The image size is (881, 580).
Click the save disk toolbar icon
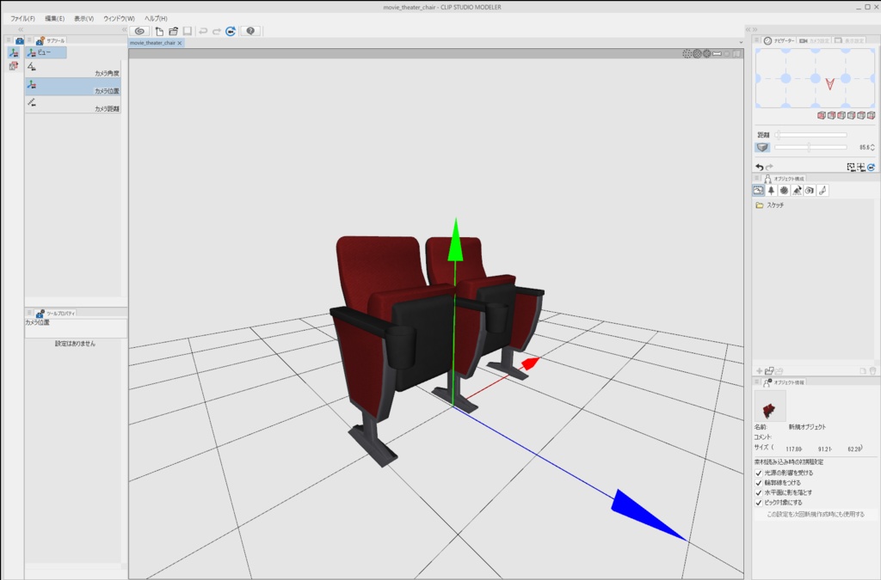tap(188, 32)
